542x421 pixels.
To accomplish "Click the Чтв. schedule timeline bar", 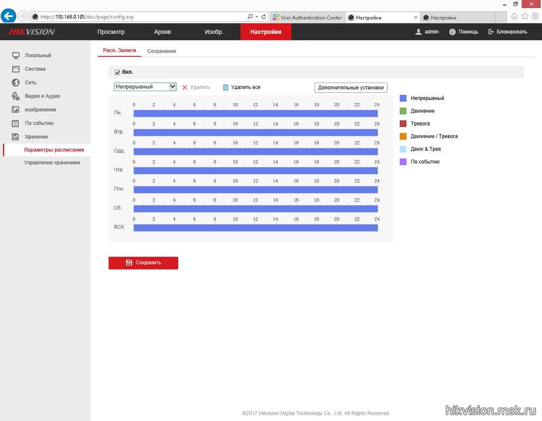I will coord(256,171).
